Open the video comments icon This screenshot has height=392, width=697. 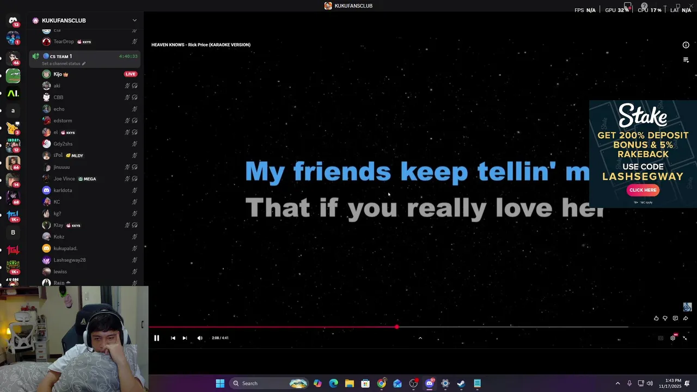pos(675,318)
